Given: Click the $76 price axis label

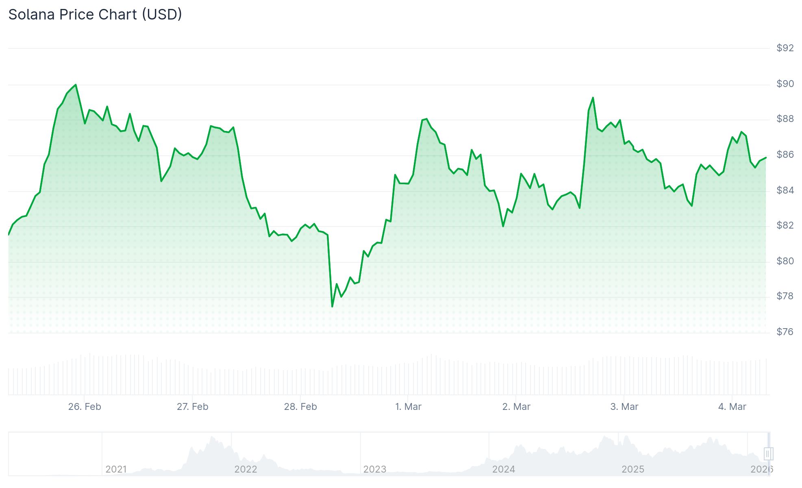Looking at the screenshot, I should pos(785,332).
